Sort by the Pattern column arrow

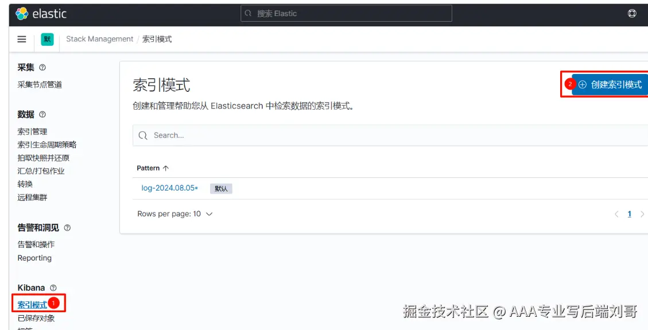[166, 168]
